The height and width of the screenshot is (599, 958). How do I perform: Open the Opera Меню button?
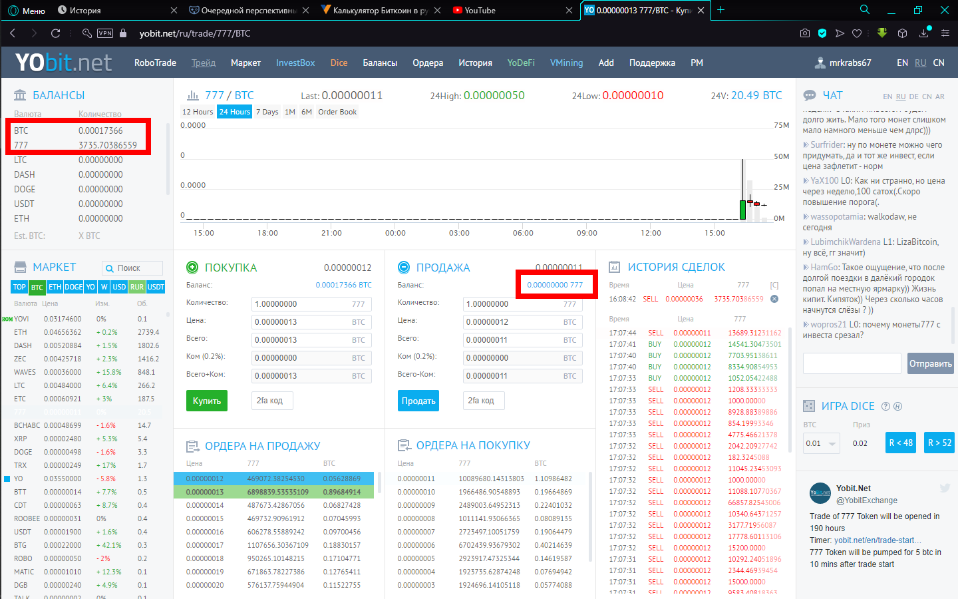[x=27, y=10]
